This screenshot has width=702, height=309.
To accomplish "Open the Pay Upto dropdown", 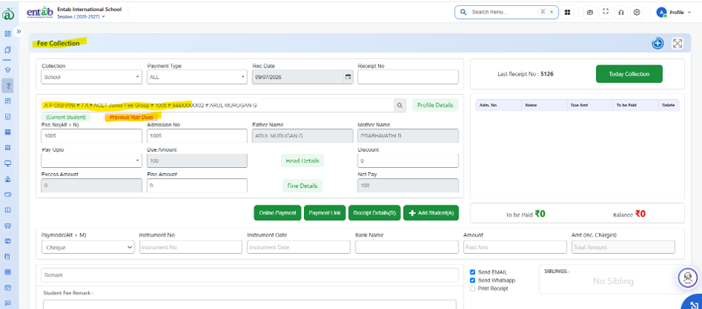I will (92, 160).
